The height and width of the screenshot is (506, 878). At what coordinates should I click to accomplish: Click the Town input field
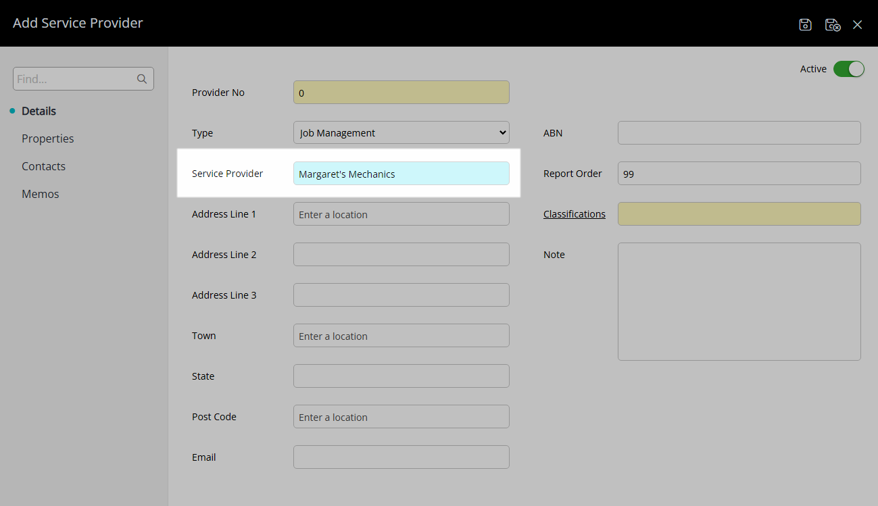(401, 336)
